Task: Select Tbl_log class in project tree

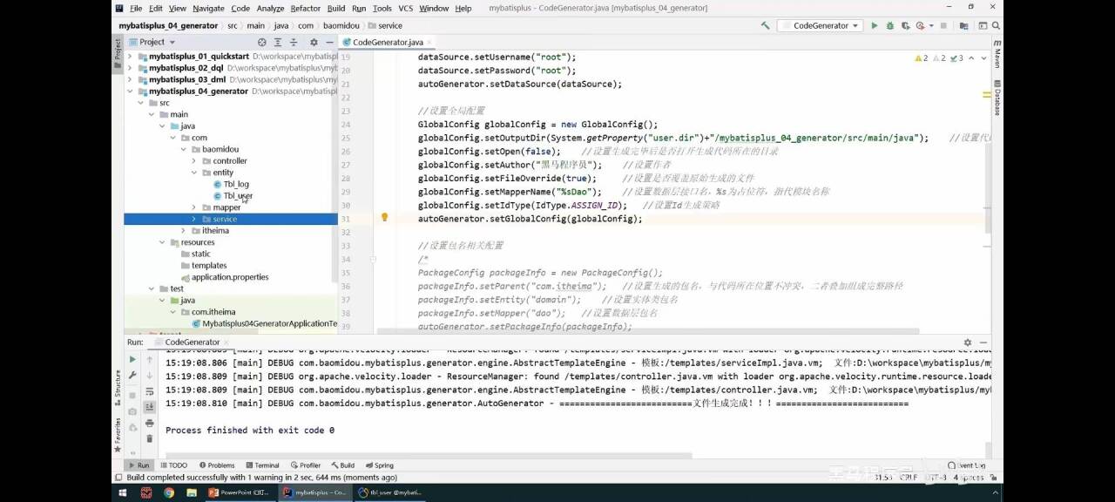Action: 236,184
